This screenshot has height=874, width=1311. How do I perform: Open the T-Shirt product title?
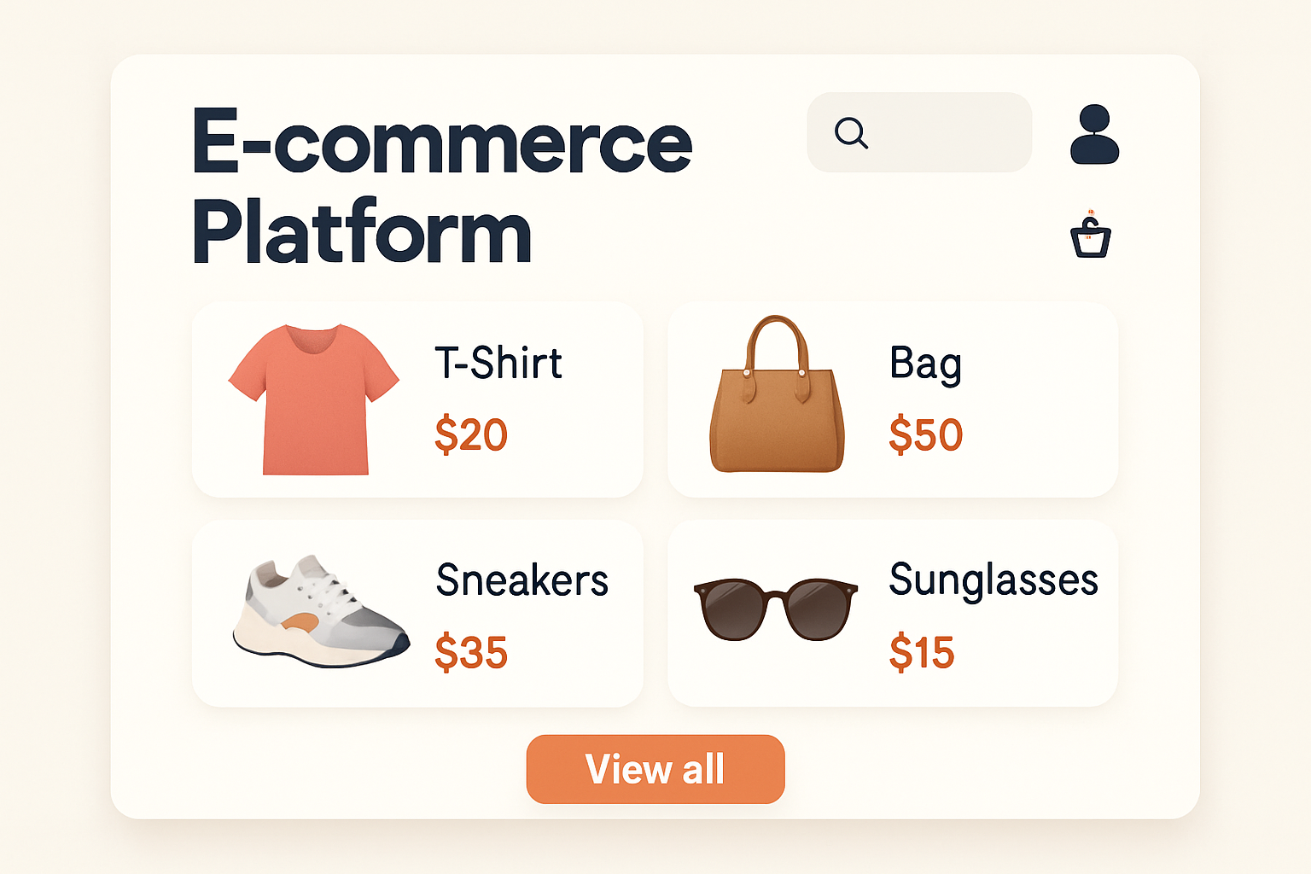[498, 363]
